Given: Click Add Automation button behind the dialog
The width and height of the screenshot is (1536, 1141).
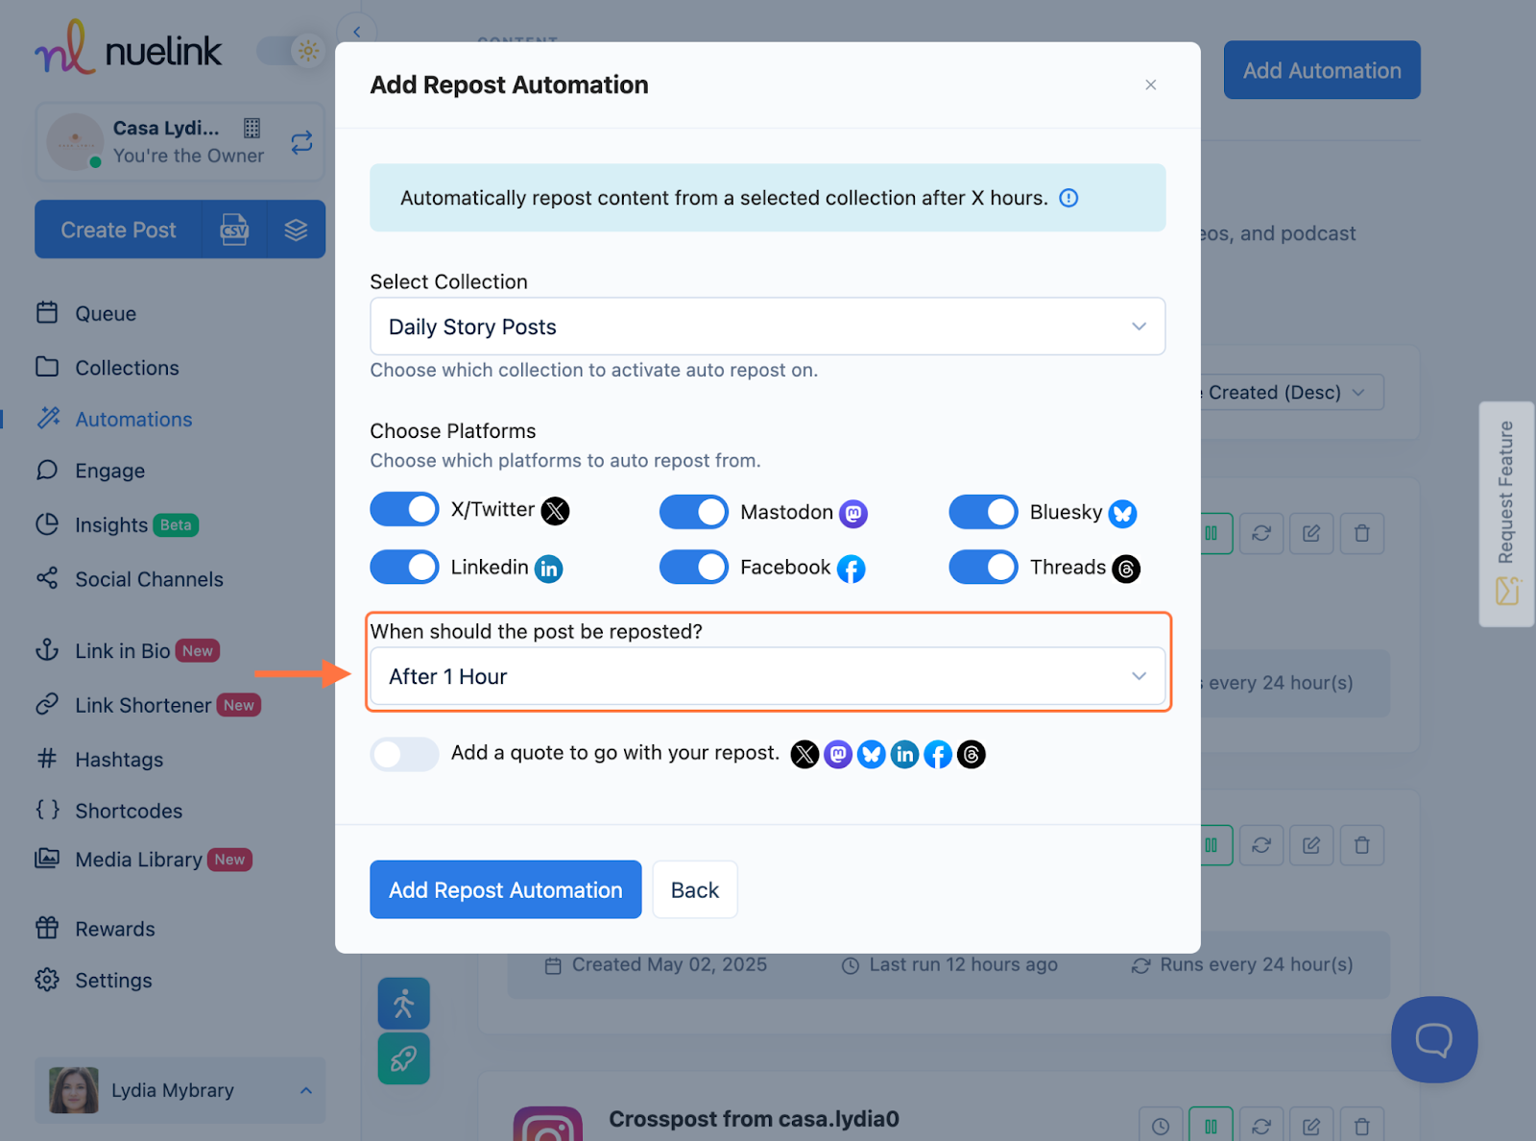Looking at the screenshot, I should (x=1322, y=70).
